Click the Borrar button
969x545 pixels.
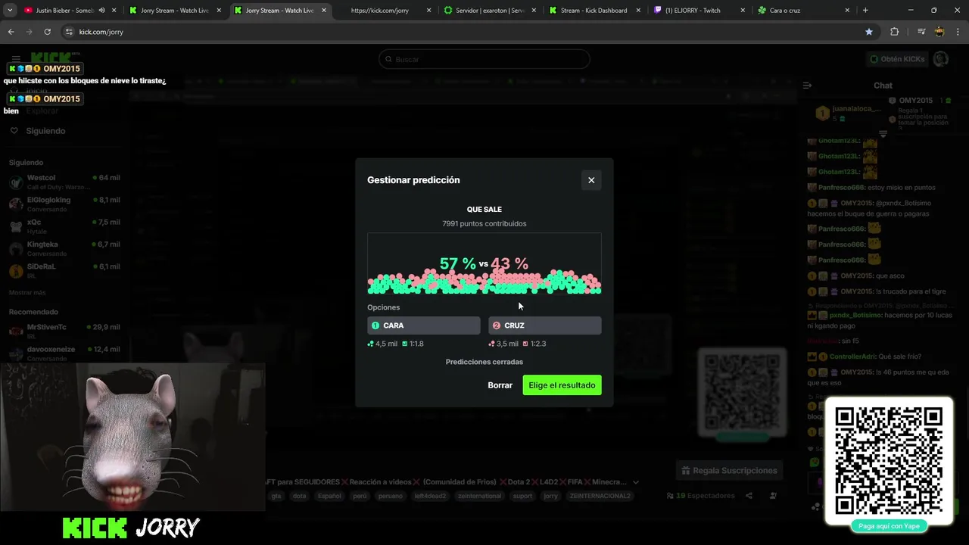click(500, 385)
